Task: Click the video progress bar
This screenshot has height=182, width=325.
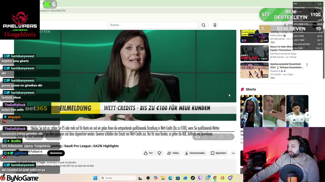Action: pos(125,132)
